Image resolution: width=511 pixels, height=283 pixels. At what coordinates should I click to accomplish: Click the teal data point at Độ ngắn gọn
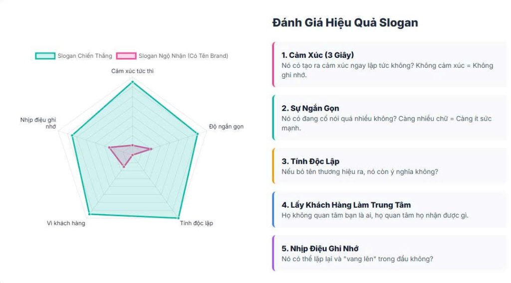(197, 134)
